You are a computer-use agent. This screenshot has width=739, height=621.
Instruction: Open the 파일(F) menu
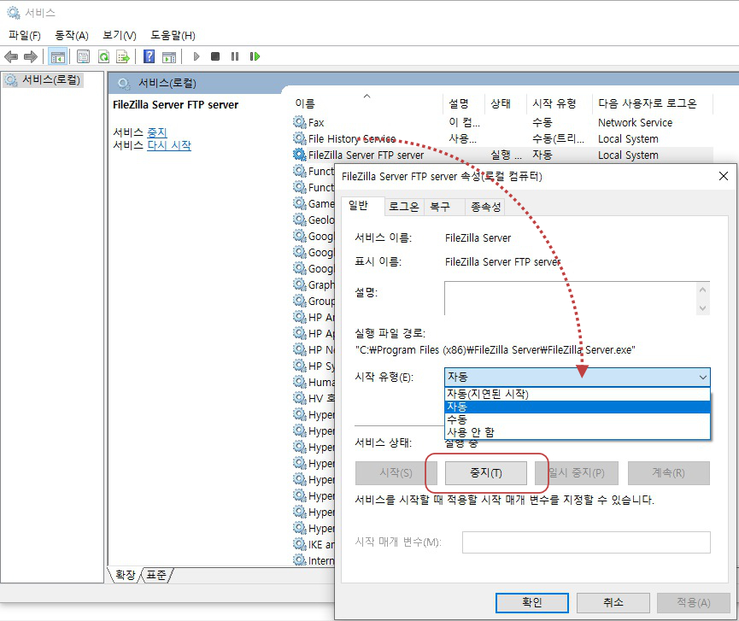point(25,35)
